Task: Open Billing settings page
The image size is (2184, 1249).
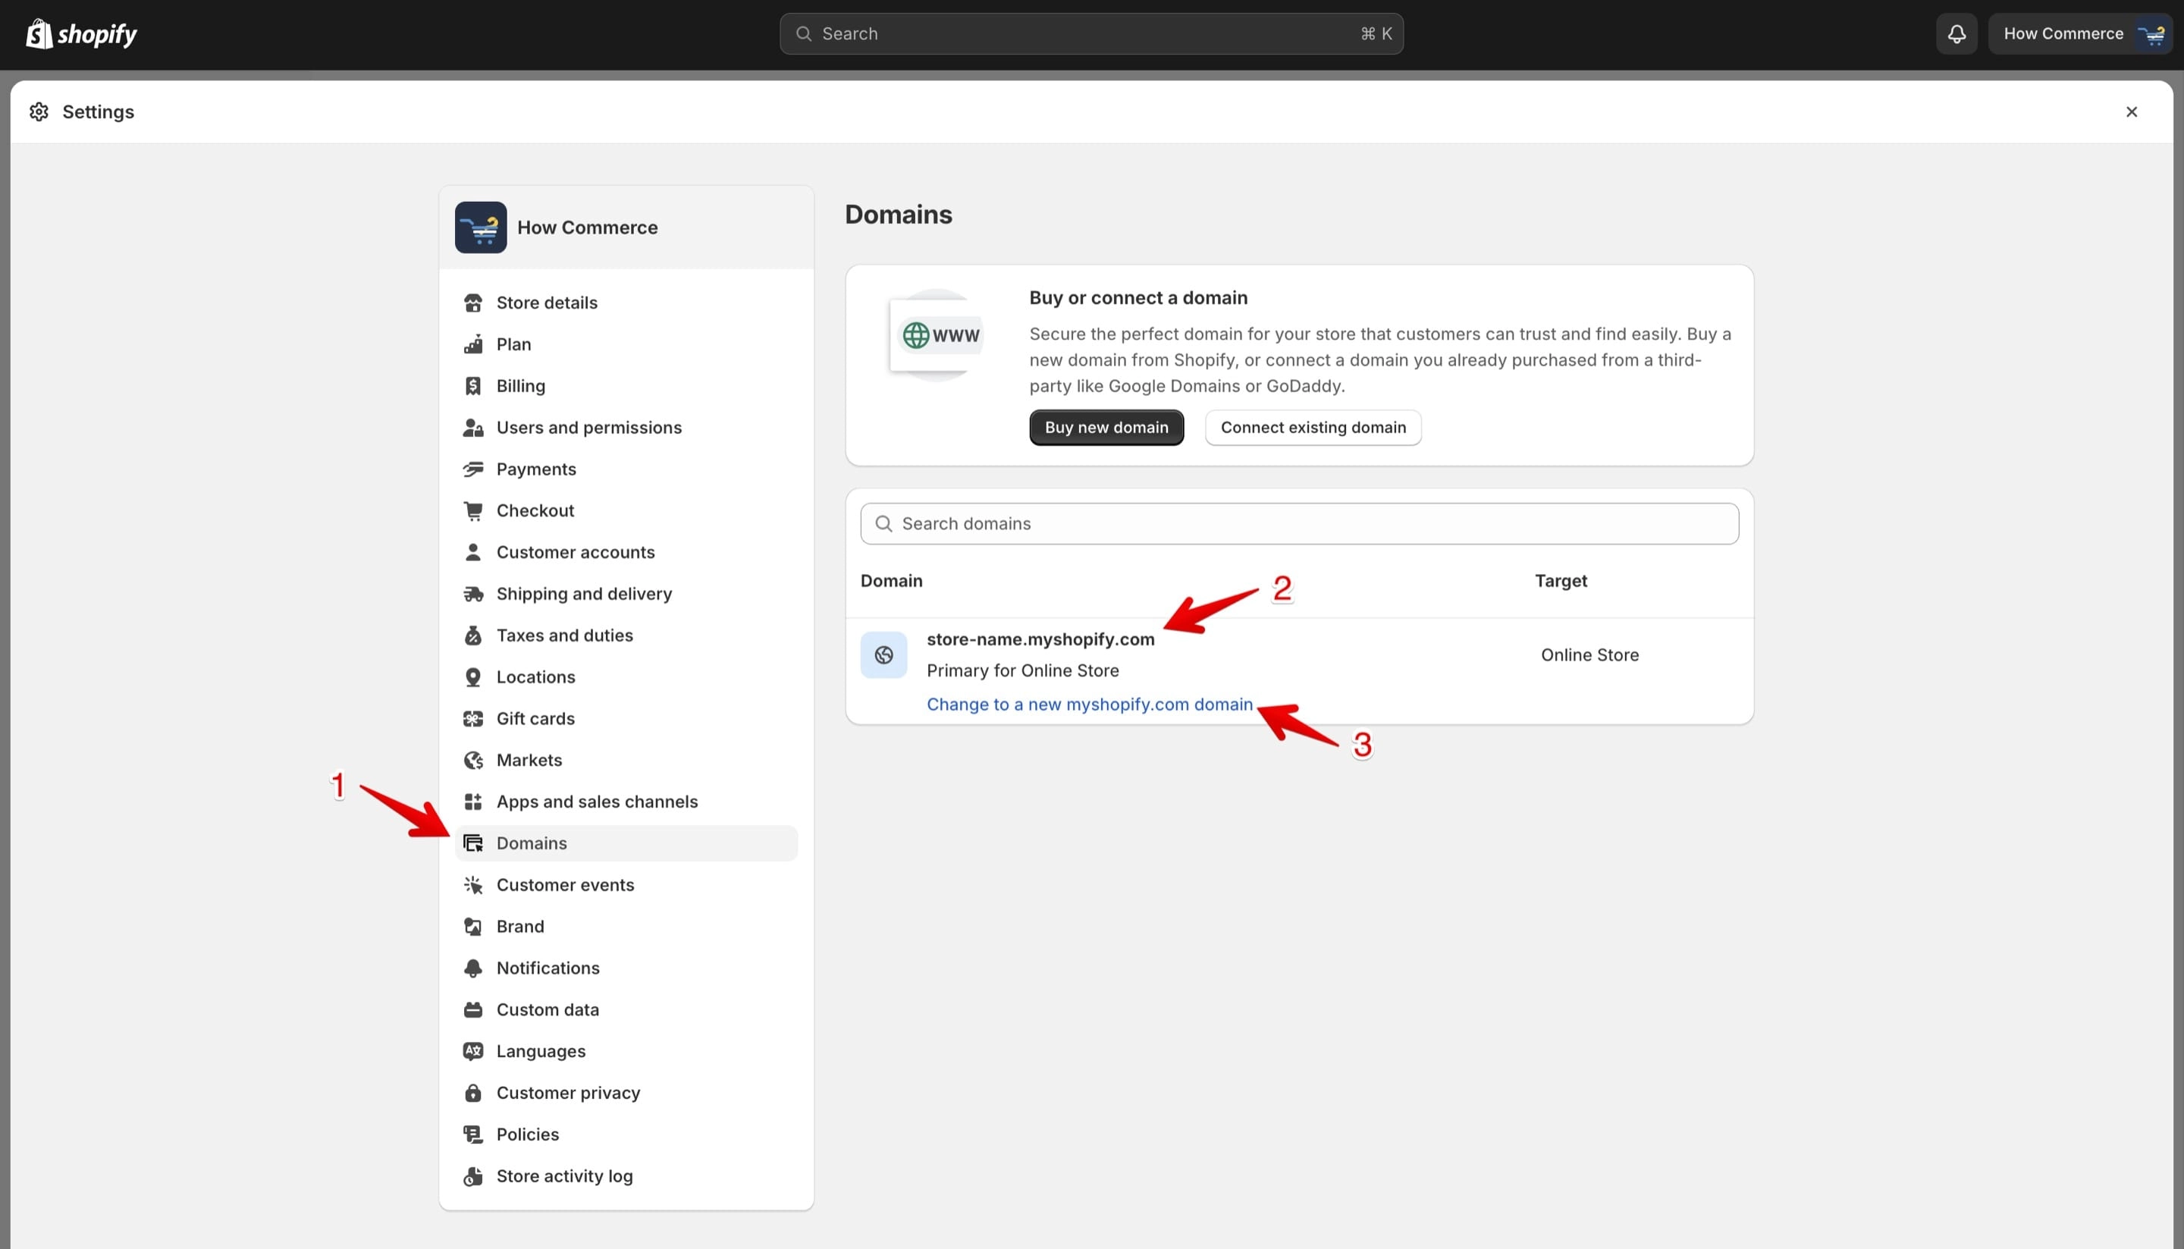Action: pyautogui.click(x=626, y=386)
